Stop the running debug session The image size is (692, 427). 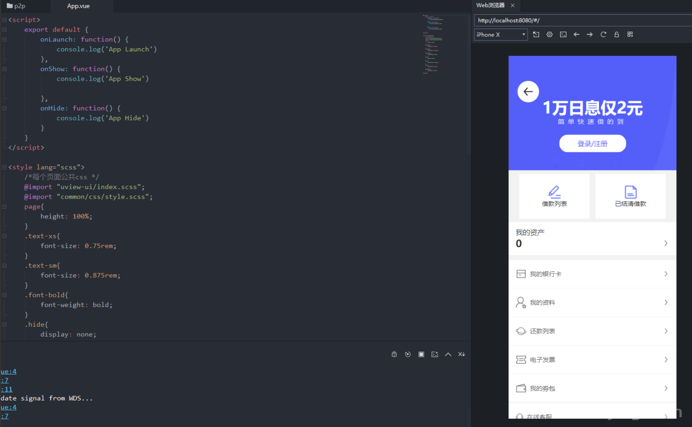click(x=421, y=354)
